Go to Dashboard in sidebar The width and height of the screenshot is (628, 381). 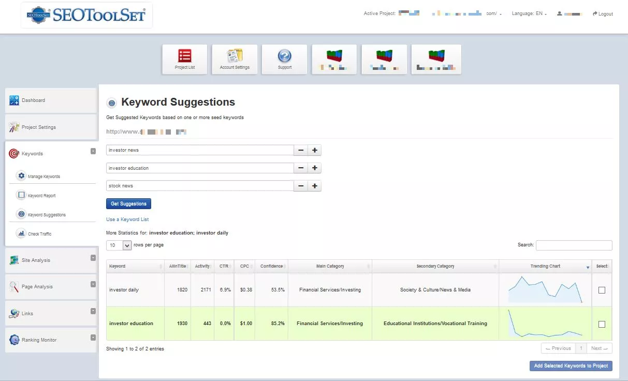[33, 100]
